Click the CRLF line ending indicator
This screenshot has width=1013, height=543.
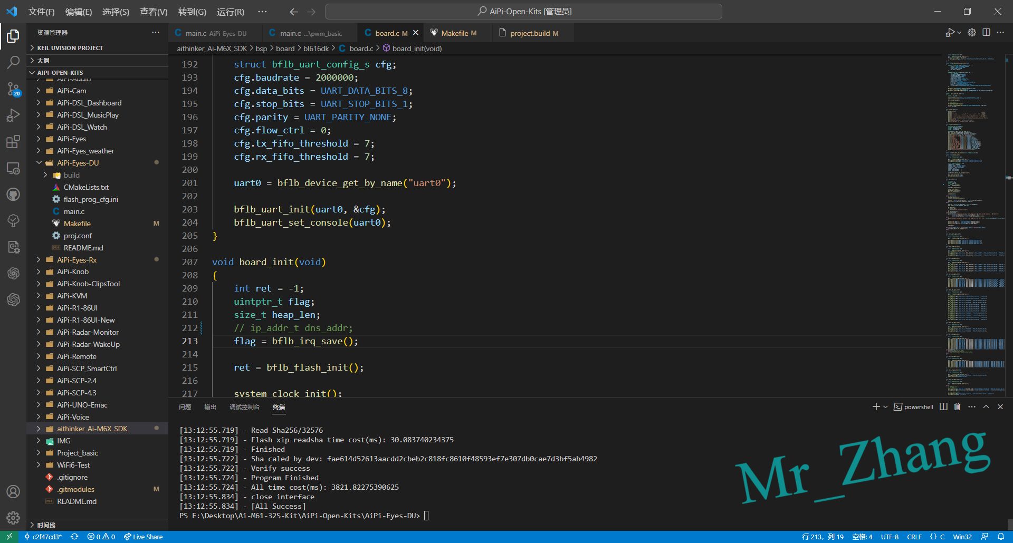[914, 537]
